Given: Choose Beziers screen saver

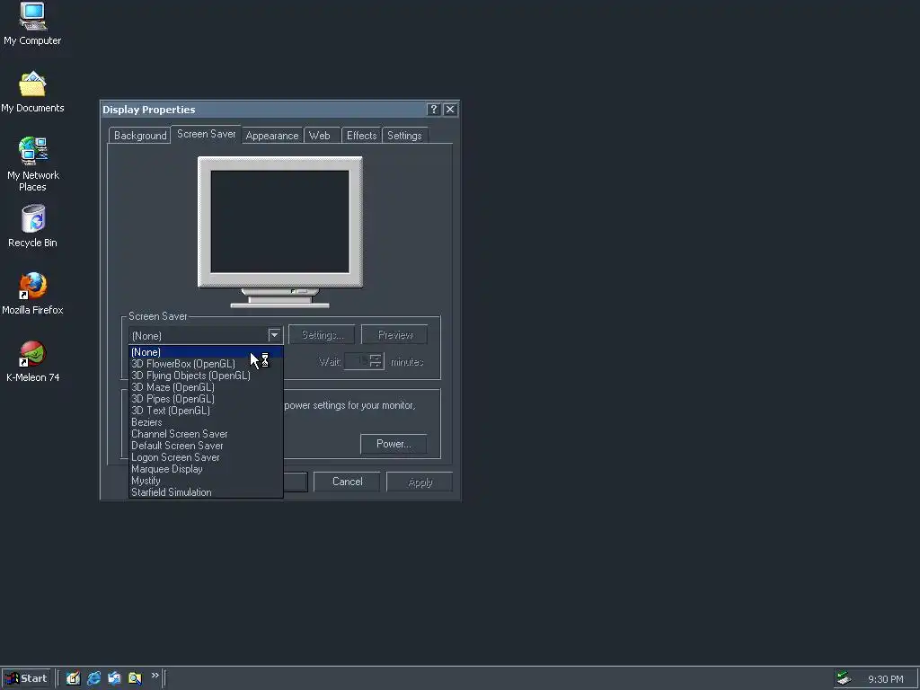Looking at the screenshot, I should [206, 422].
